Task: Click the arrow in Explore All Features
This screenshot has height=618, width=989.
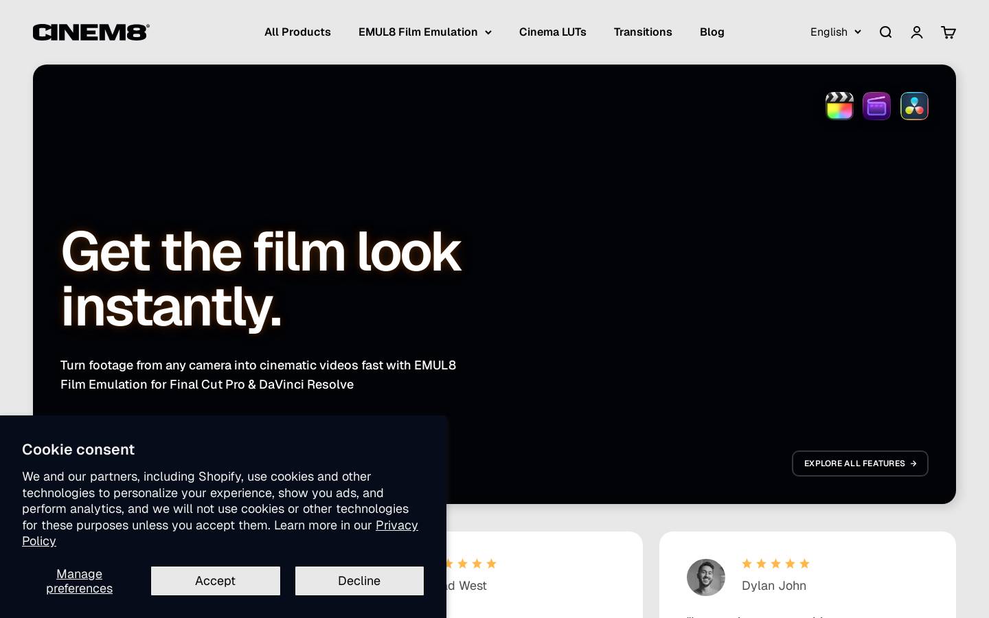Action: pyautogui.click(x=913, y=463)
